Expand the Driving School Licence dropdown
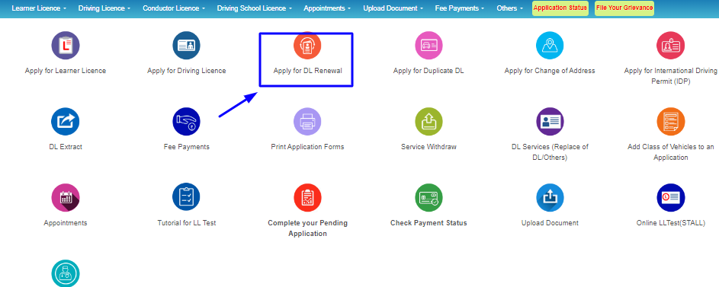719x287 pixels. [255, 8]
